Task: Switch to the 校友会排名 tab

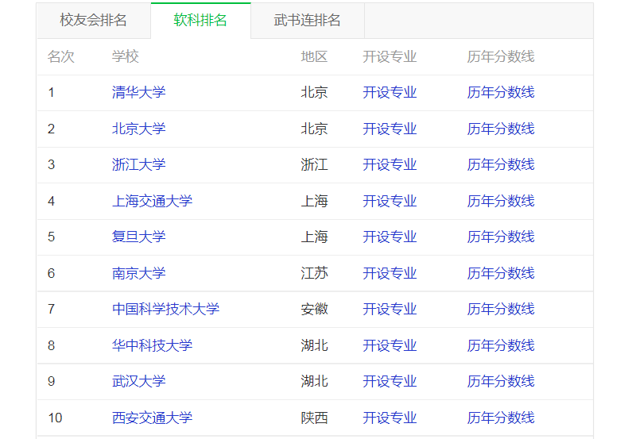Action: click(x=93, y=21)
